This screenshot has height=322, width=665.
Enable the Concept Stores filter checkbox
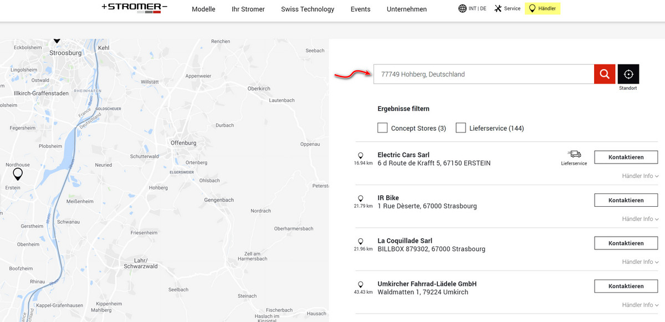point(382,128)
